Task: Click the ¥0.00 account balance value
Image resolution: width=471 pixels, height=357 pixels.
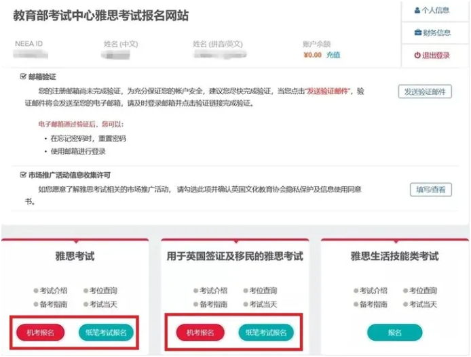Action: (x=312, y=55)
